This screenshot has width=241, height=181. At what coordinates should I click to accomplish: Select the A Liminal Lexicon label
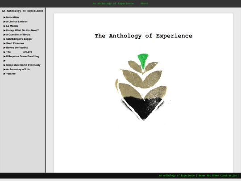click(17, 22)
